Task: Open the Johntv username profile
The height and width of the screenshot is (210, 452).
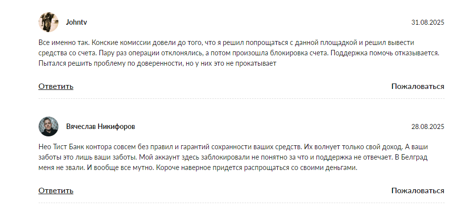Action: (x=77, y=22)
